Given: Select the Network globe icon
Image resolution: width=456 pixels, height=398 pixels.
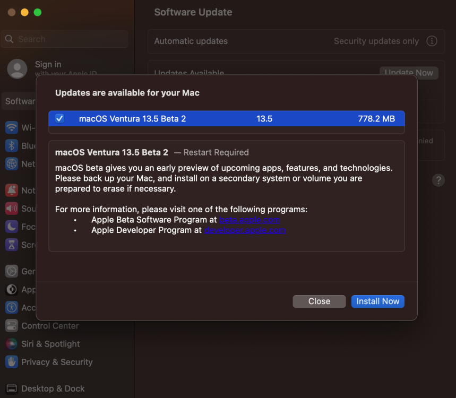Looking at the screenshot, I should 12,163.
